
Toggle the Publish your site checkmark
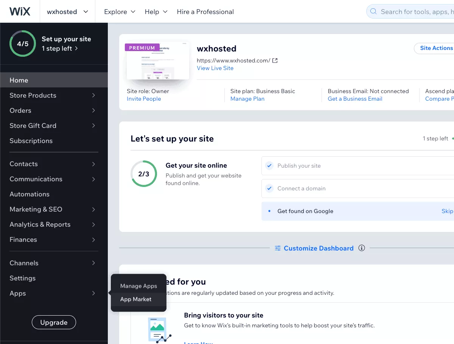[x=269, y=166]
